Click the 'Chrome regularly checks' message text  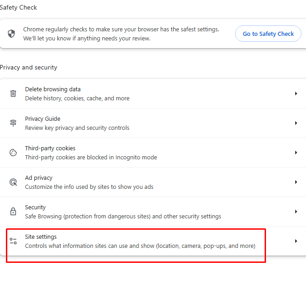pos(121,34)
